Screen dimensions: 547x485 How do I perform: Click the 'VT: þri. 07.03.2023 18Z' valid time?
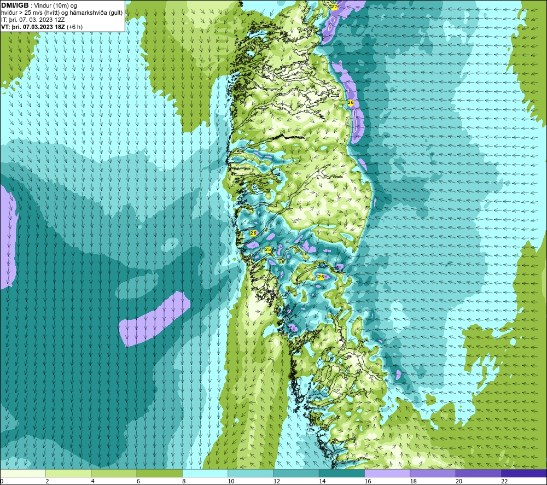click(33, 27)
